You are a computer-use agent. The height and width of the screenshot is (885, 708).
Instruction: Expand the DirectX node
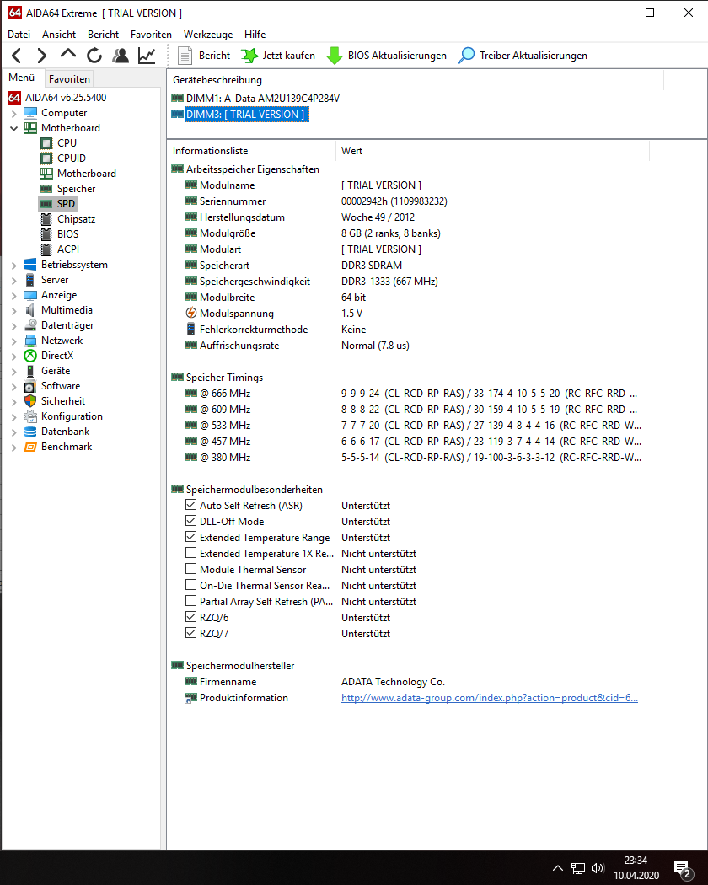(14, 357)
